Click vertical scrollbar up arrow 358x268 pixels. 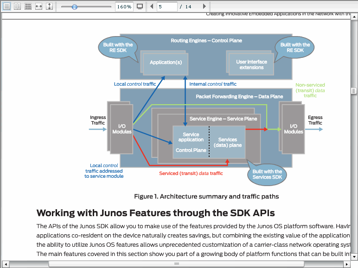coord(354,17)
